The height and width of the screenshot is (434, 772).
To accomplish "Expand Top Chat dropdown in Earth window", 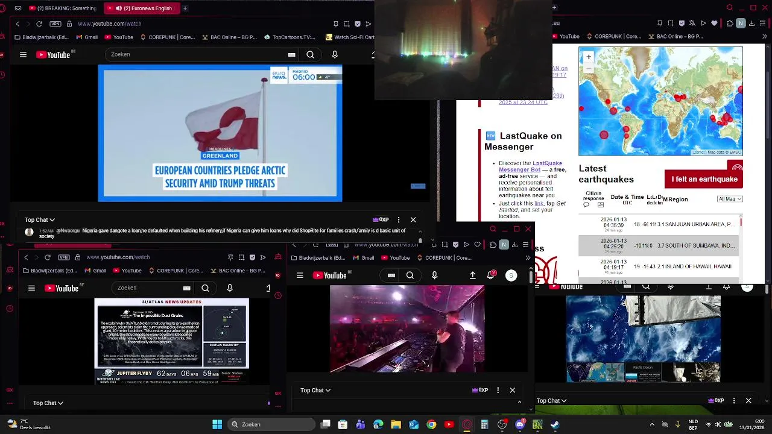I will [552, 401].
